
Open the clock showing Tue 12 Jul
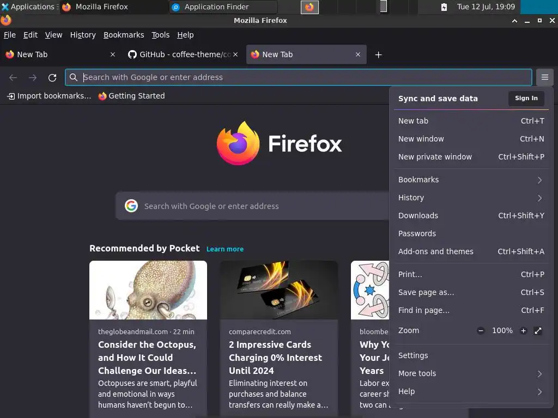486,7
